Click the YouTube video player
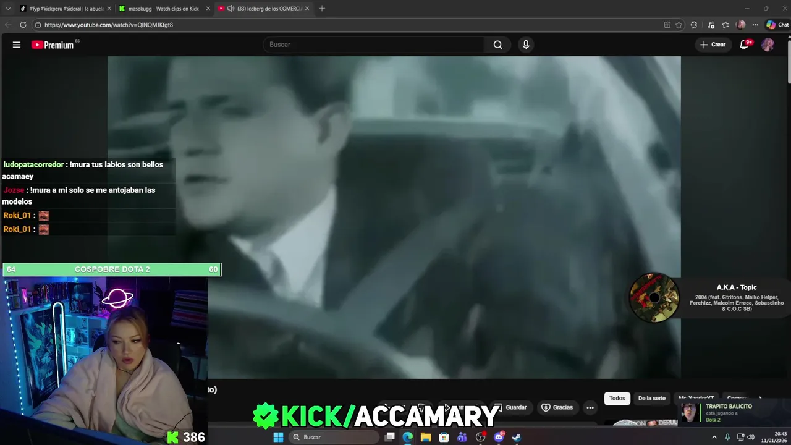Screen dimensions: 791x445 (394, 216)
